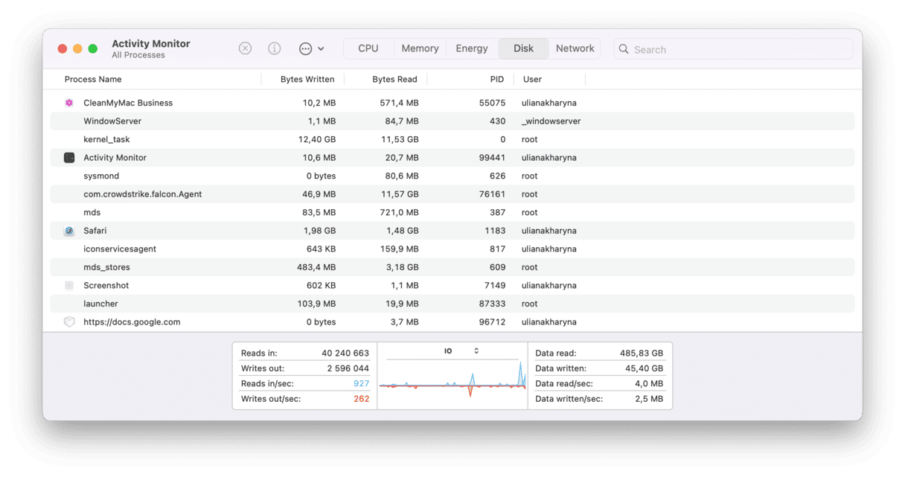Click the Activity Monitor process icon
The width and height of the screenshot is (905, 477).
point(69,158)
